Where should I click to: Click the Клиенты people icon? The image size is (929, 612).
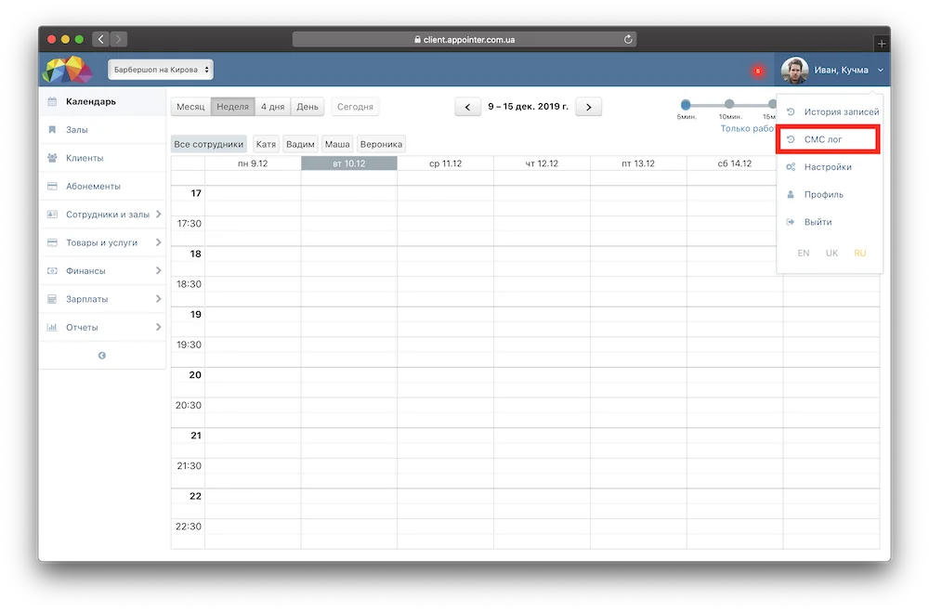[52, 158]
